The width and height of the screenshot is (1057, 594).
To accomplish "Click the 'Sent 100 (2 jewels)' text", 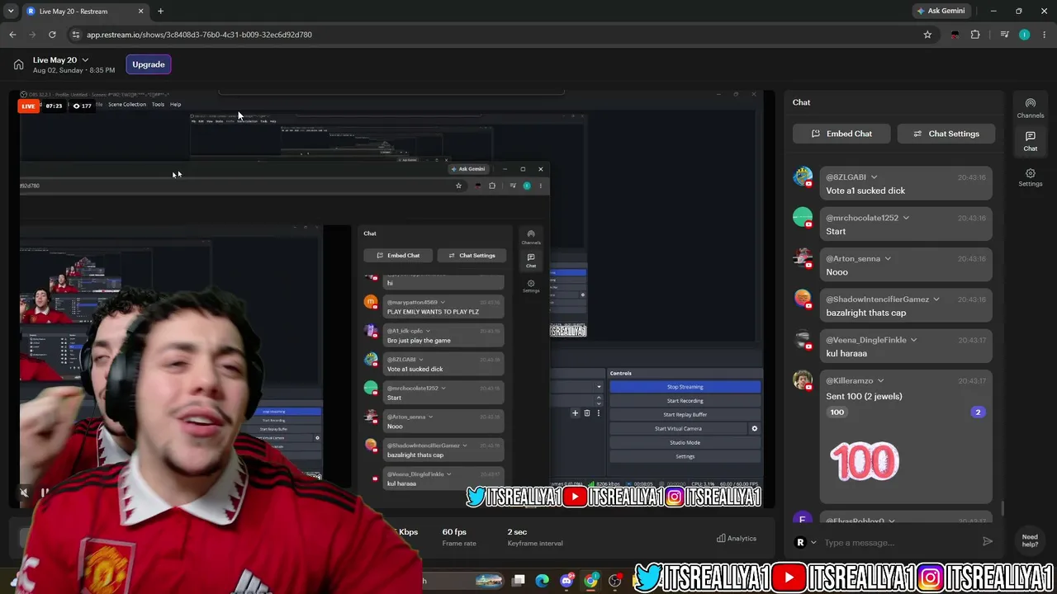I will (864, 396).
